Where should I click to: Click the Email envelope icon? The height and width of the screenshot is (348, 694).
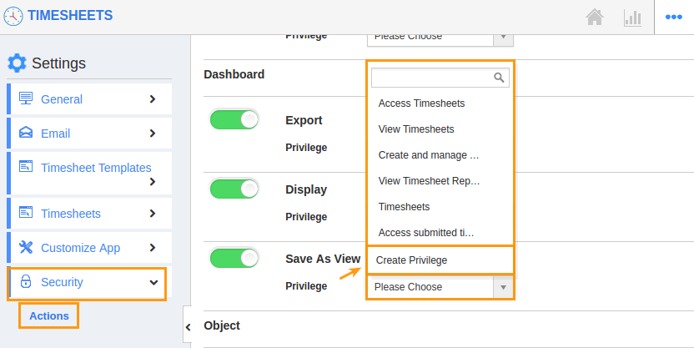[x=26, y=133]
